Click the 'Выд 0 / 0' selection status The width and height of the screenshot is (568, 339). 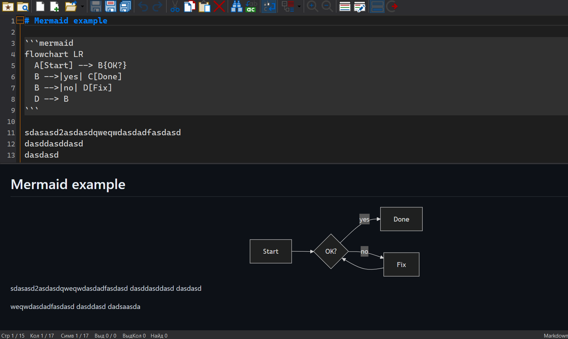coord(105,336)
